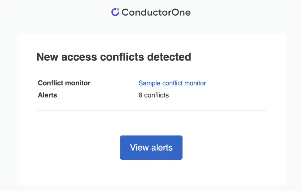Click the "New access conflicts detected" heading
Screen dimensions: 301x191
tap(114, 57)
